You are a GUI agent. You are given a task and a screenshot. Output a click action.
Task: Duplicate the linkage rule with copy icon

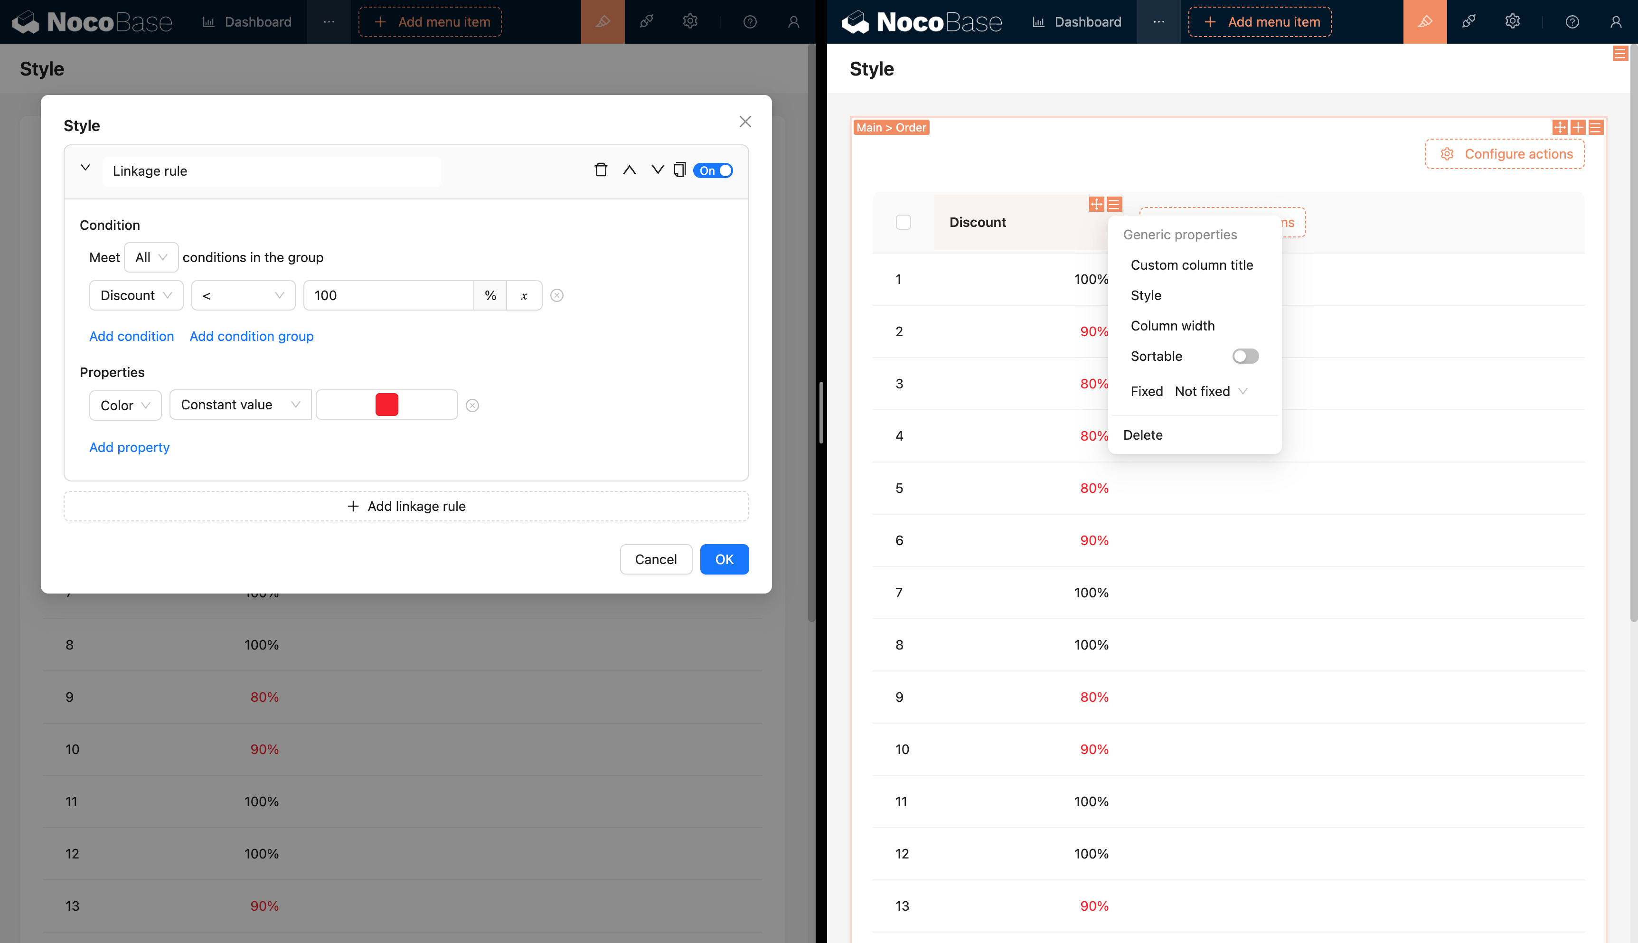click(x=679, y=170)
